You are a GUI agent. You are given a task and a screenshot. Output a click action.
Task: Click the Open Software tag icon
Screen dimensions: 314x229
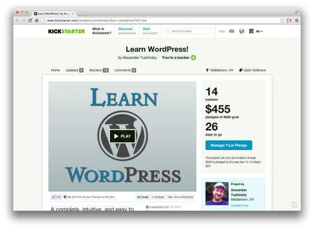241,70
